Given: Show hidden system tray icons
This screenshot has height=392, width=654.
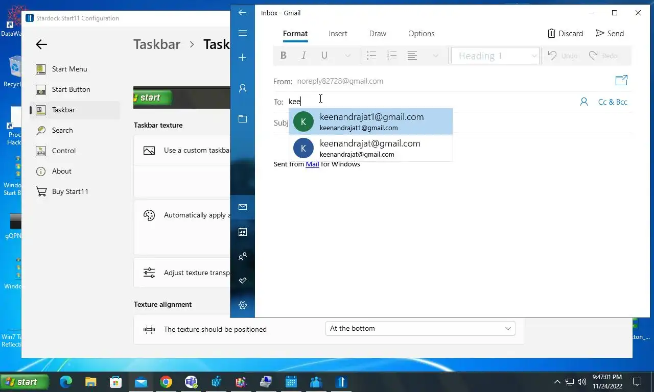Looking at the screenshot, I should click(557, 382).
